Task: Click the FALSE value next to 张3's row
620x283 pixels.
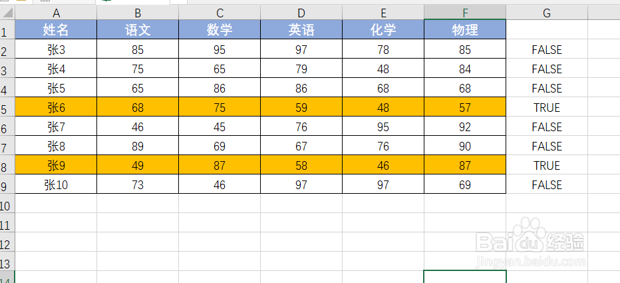Action: [547, 49]
